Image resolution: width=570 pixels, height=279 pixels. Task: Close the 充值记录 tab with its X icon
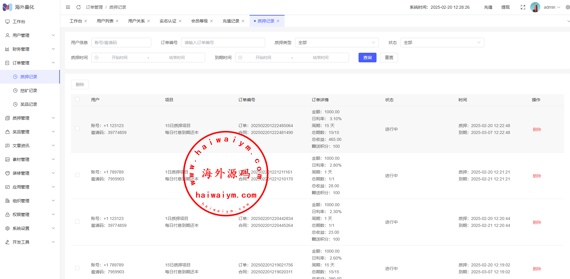tap(243, 21)
